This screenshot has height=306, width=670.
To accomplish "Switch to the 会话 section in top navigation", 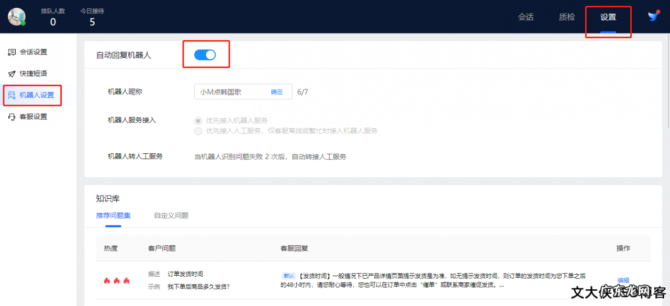I will click(x=526, y=17).
